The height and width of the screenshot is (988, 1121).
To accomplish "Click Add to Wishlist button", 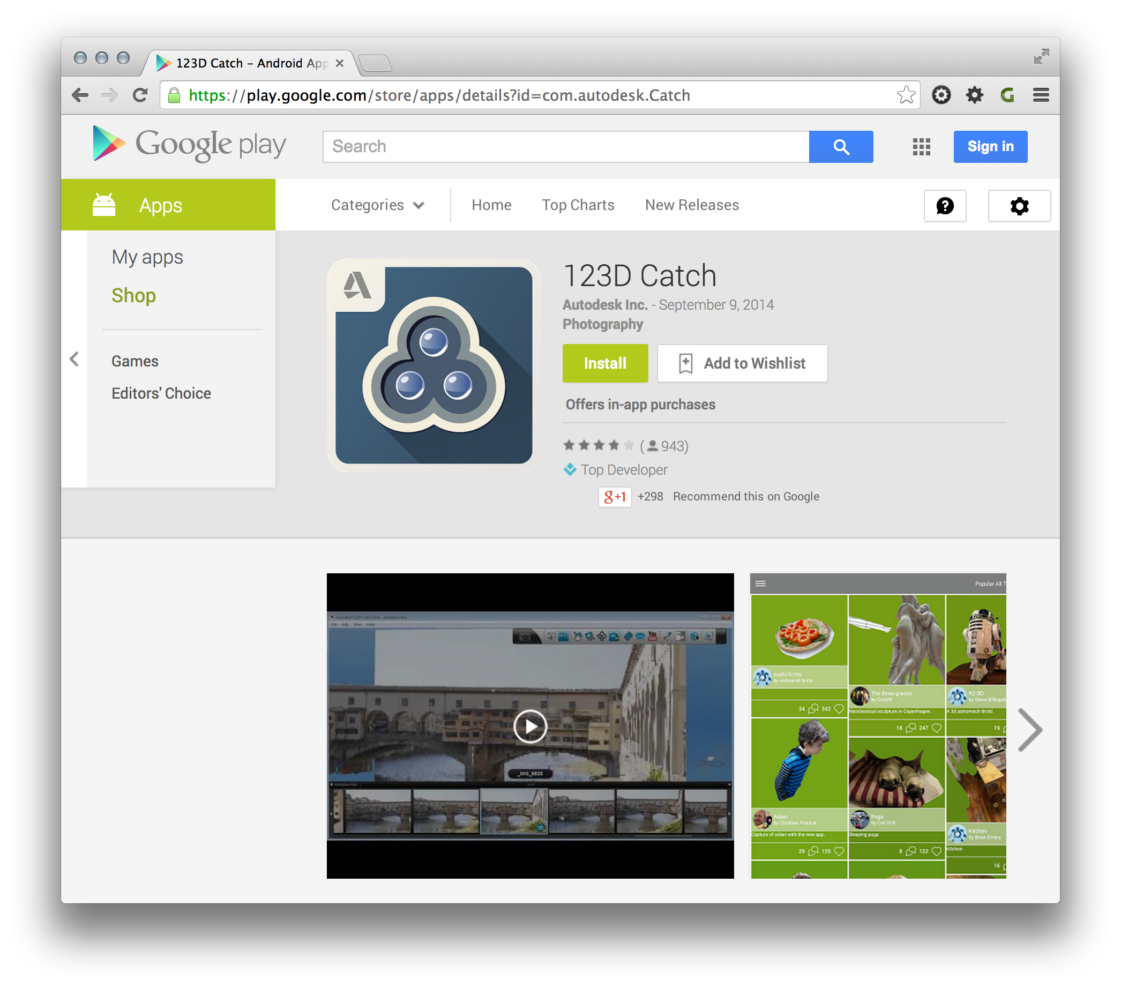I will point(742,363).
